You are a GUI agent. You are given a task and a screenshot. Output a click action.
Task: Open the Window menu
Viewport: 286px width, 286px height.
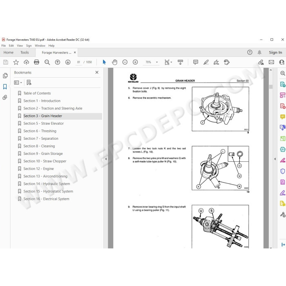[40, 46]
